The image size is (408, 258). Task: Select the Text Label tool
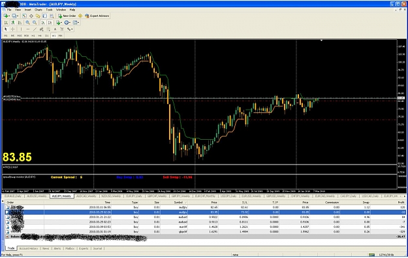62,29
